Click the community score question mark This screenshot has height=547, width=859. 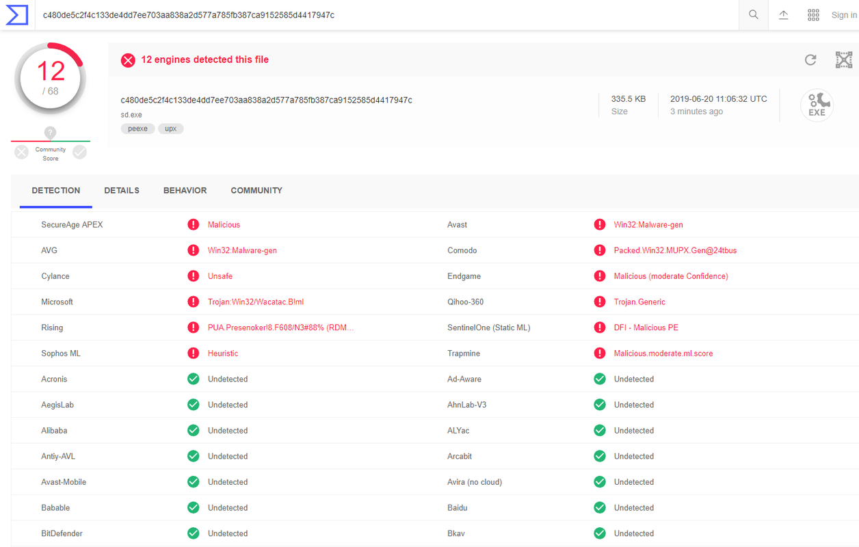50,133
